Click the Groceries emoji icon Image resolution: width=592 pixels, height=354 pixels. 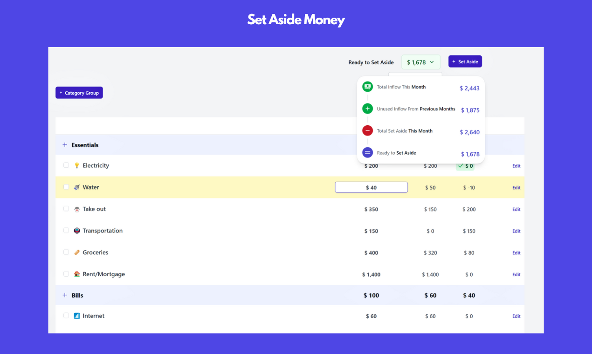tap(77, 252)
